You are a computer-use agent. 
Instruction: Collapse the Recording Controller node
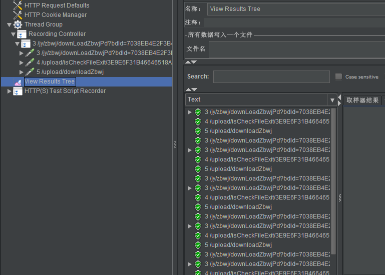click(x=13, y=34)
